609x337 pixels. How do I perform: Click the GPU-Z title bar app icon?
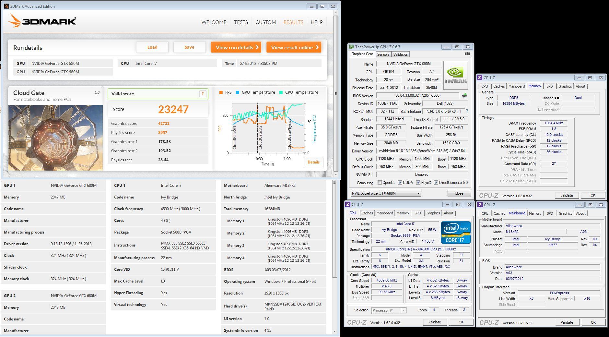351,47
